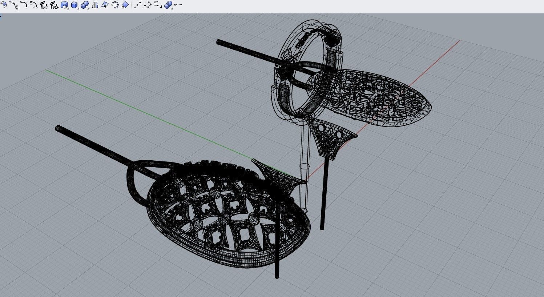The width and height of the screenshot is (544, 297).
Task: Select the curved surface patch tool icon
Action: [105, 5]
